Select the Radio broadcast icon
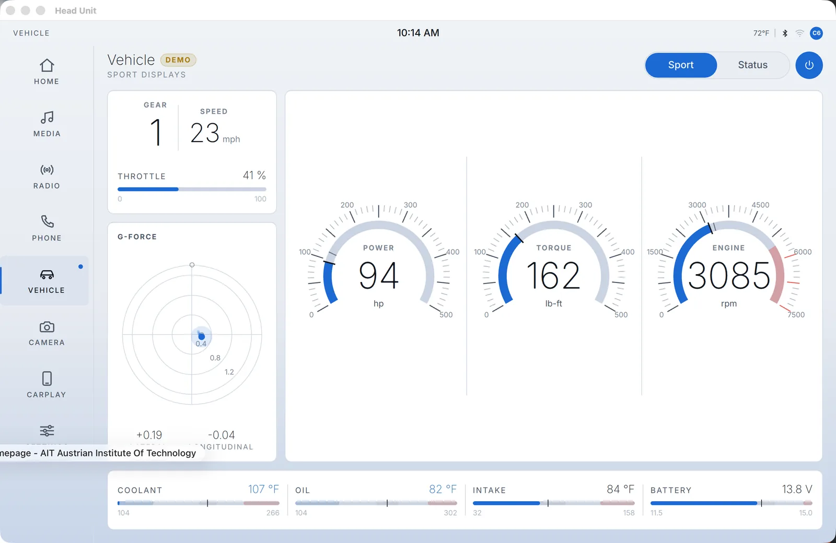The height and width of the screenshot is (543, 836). (x=47, y=170)
